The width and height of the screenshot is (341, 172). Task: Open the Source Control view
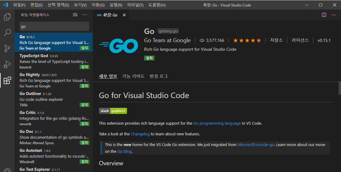click(x=7, y=49)
